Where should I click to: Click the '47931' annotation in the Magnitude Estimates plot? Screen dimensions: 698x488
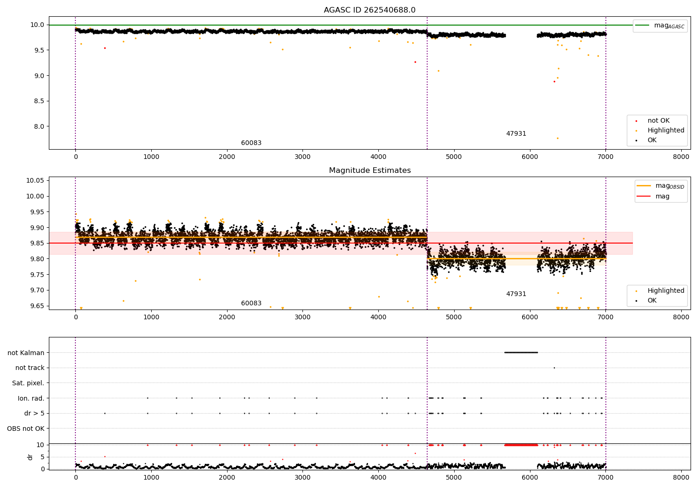click(516, 294)
